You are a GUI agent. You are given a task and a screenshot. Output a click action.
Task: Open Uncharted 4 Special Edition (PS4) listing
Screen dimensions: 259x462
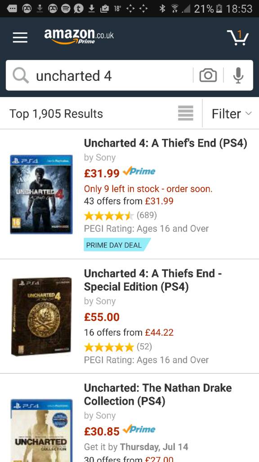[153, 280]
